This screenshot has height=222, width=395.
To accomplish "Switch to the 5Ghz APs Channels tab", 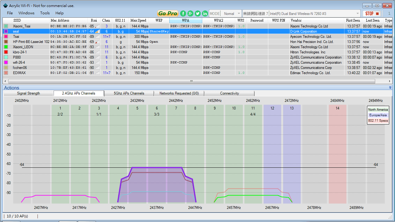I will point(129,93).
